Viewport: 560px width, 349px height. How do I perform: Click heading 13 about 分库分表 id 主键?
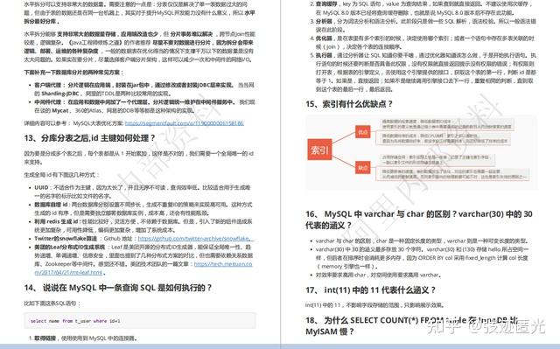(89, 138)
